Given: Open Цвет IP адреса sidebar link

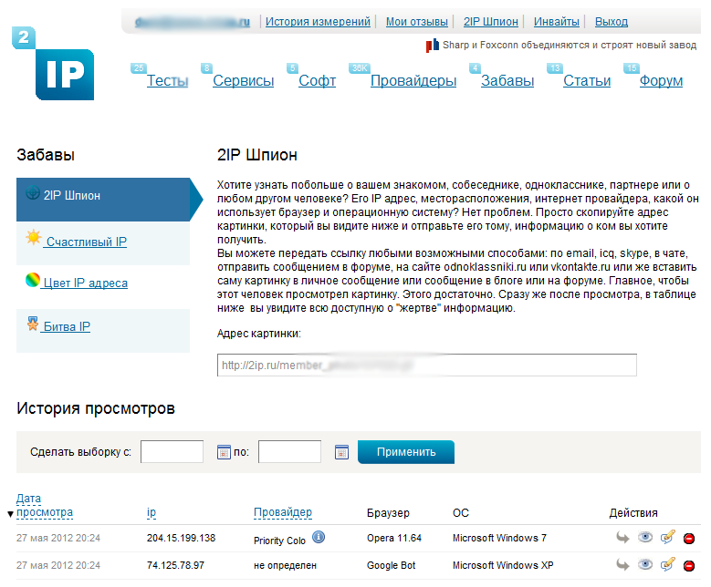Looking at the screenshot, I should click(x=84, y=283).
